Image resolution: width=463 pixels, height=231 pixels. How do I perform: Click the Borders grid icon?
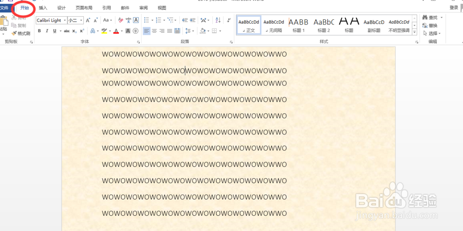tap(215, 30)
